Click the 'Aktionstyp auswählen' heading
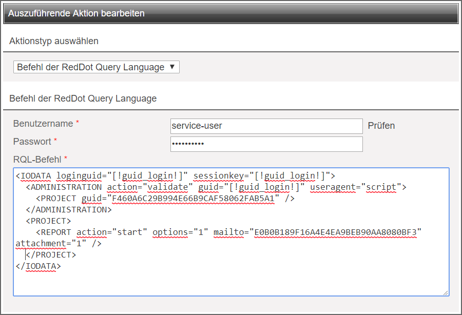462x315 pixels. tap(54, 41)
